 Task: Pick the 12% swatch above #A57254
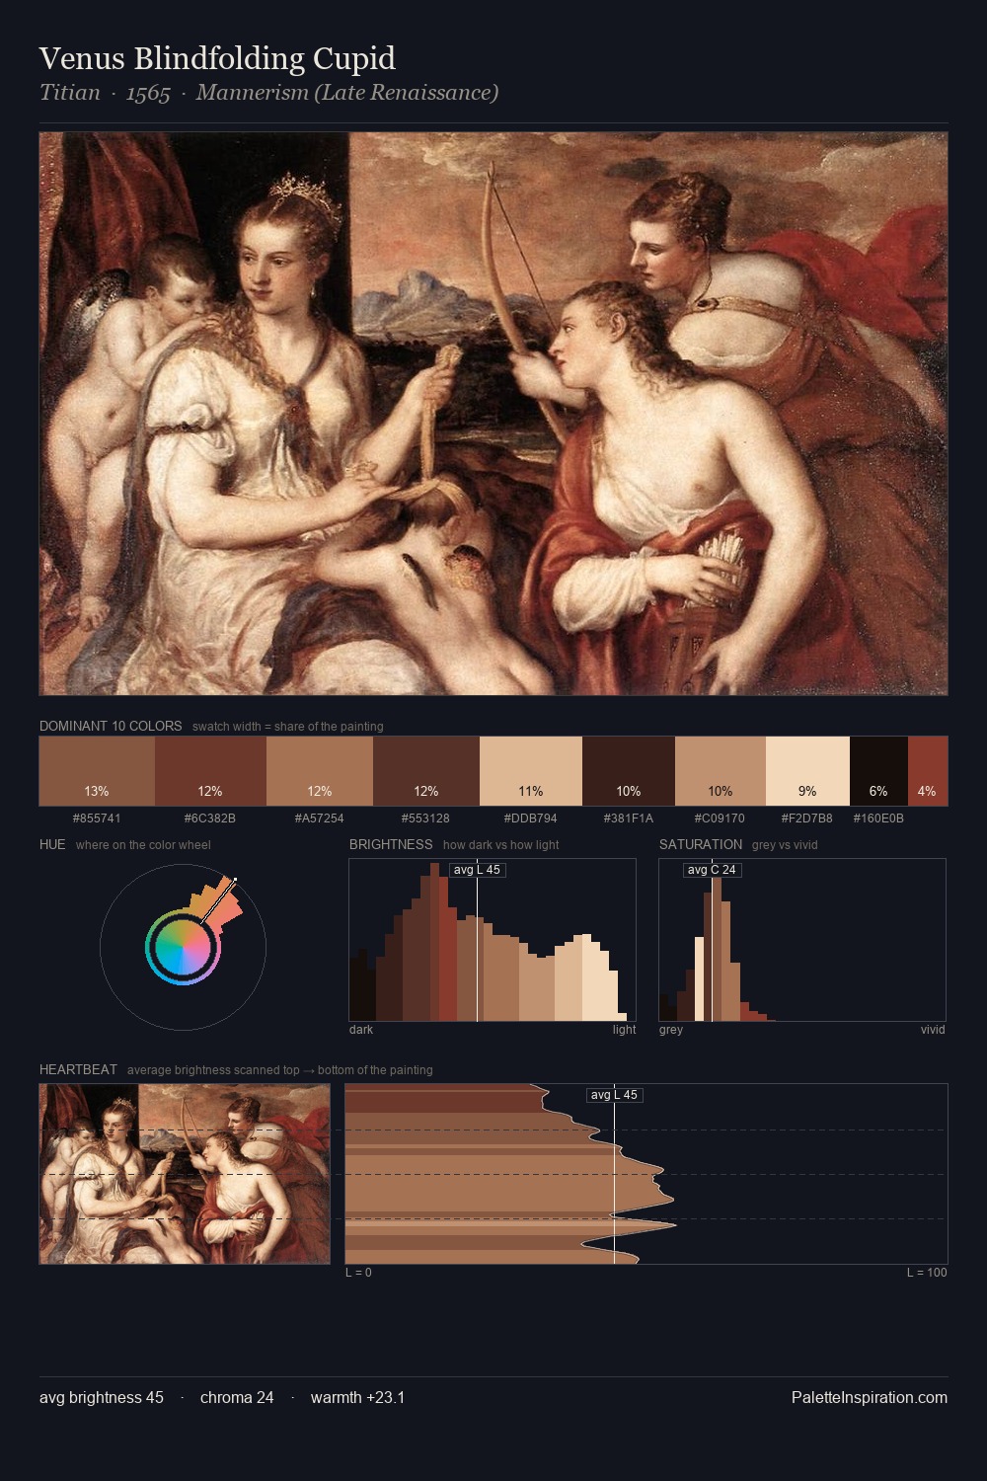(320, 771)
